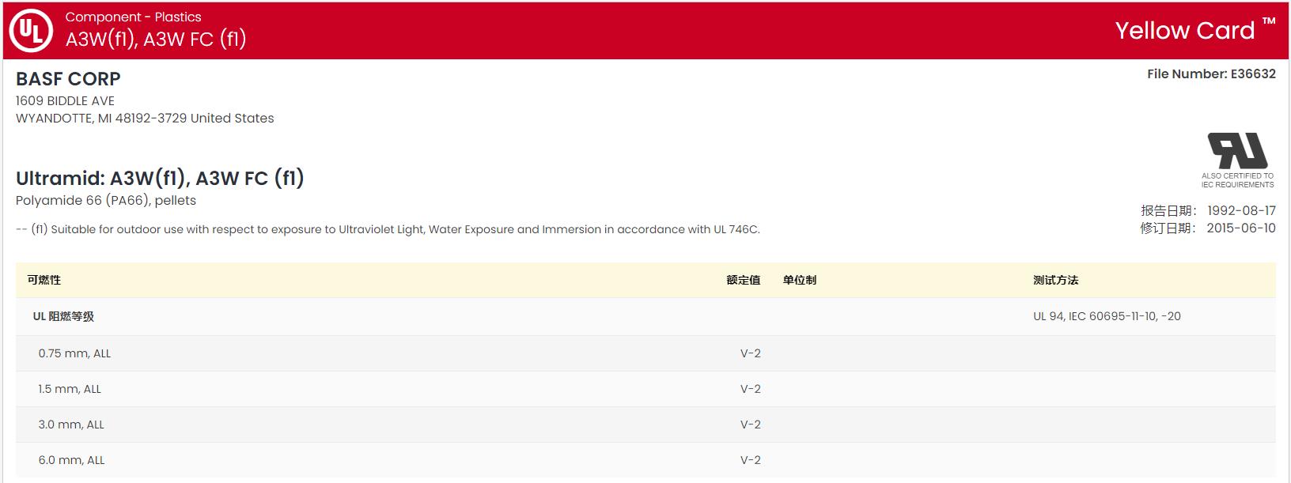The image size is (1291, 483).
Task: Select the V-2 rating for 6.0 mm
Action: tap(751, 460)
